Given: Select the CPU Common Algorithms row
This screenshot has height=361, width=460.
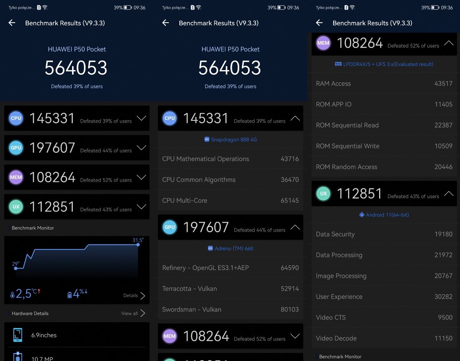Looking at the screenshot, I should click(x=230, y=179).
